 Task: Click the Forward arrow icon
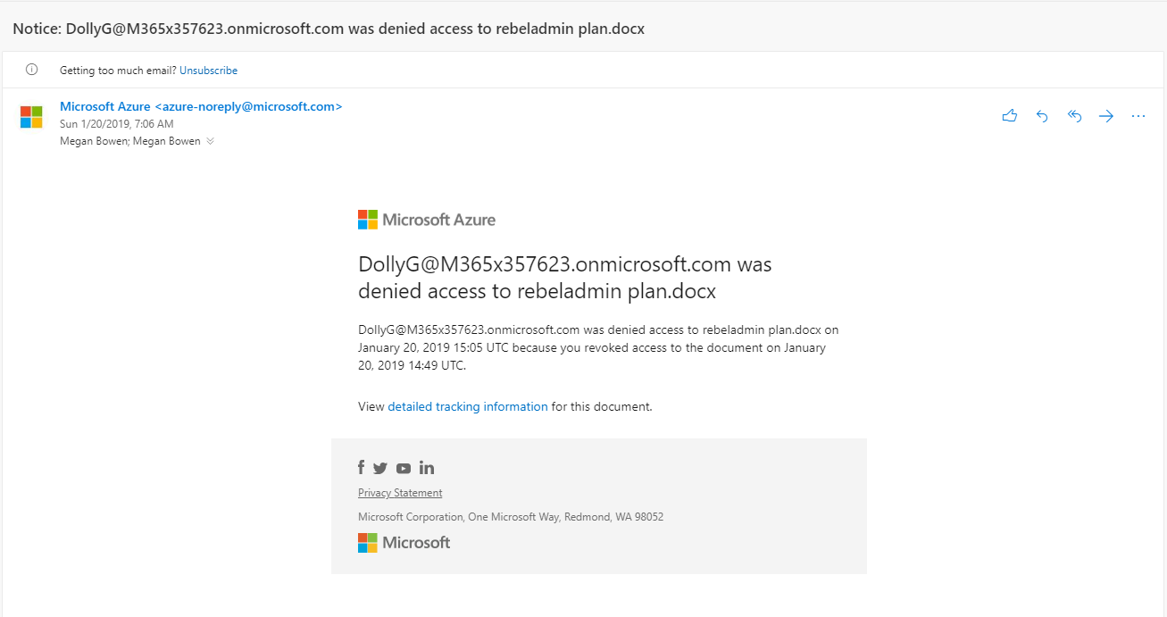1106,116
